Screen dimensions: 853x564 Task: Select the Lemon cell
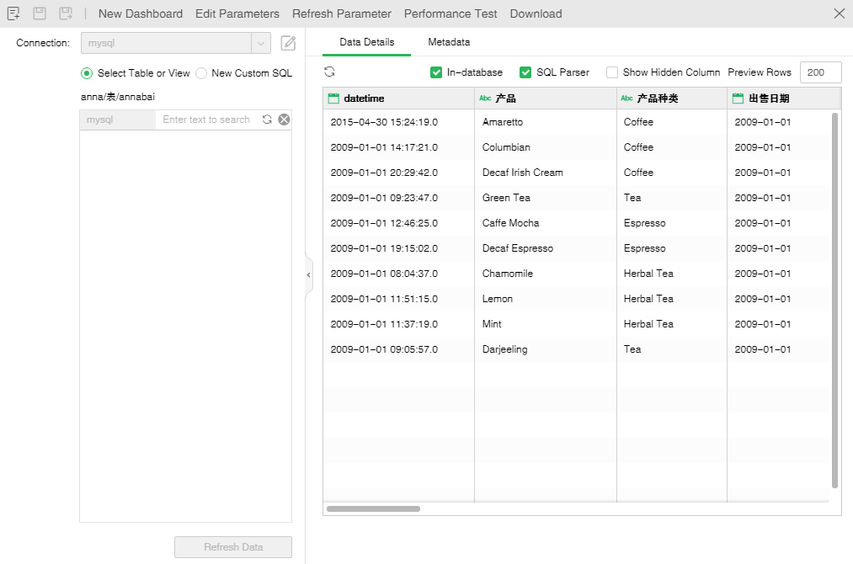[546, 299]
